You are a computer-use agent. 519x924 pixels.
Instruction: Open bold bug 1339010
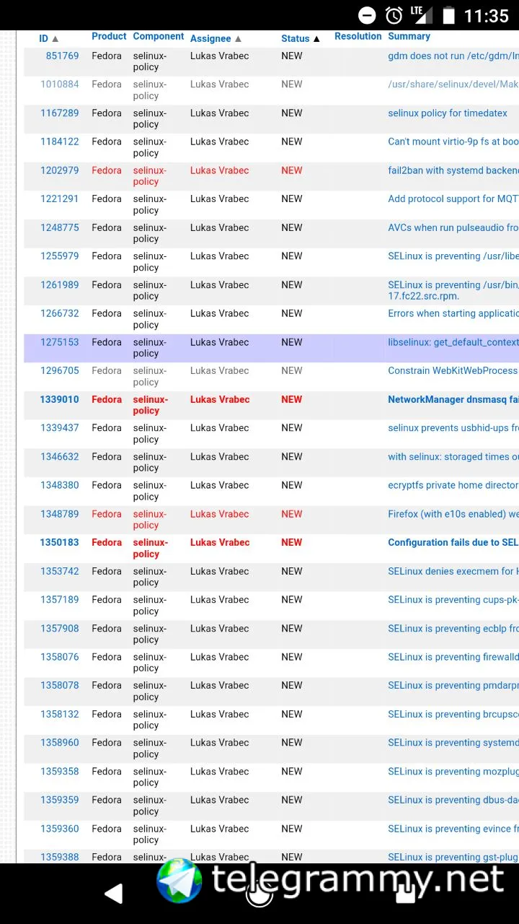[60, 399]
